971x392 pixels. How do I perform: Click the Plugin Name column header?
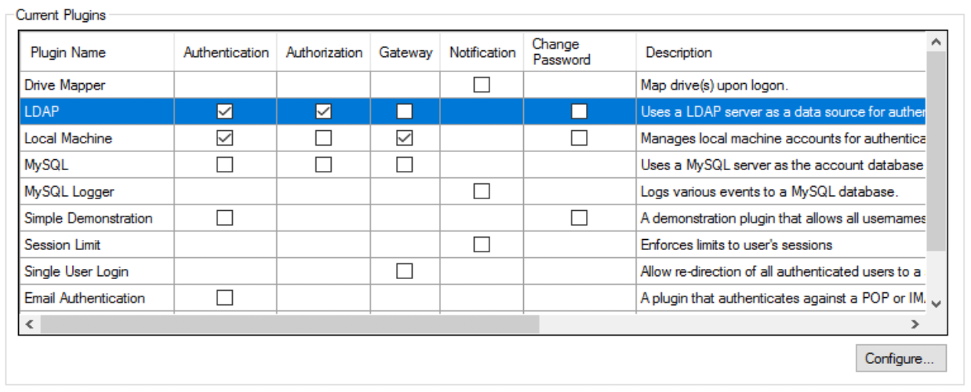(x=68, y=53)
